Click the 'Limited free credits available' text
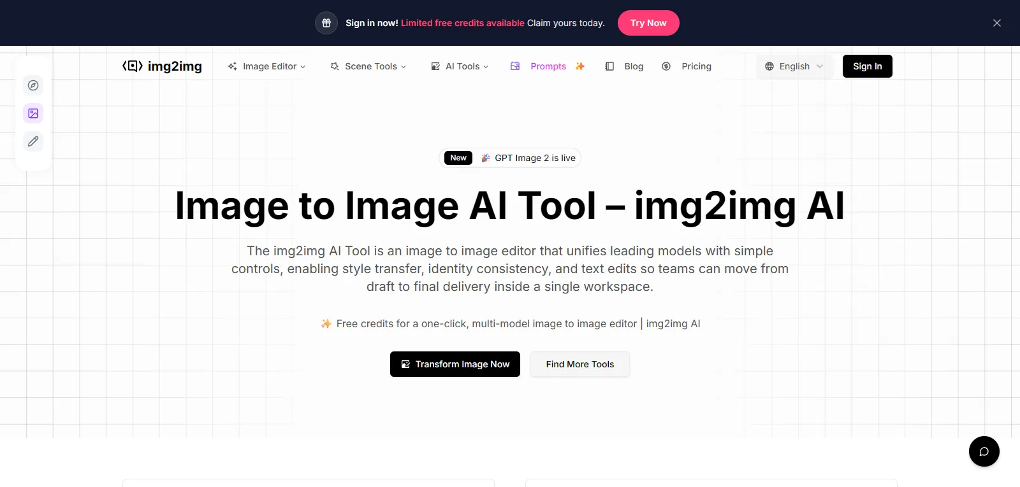The image size is (1020, 487). (x=463, y=23)
